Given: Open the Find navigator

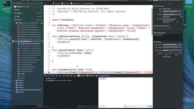Looking at the screenshot, I should (x=24, y=3).
